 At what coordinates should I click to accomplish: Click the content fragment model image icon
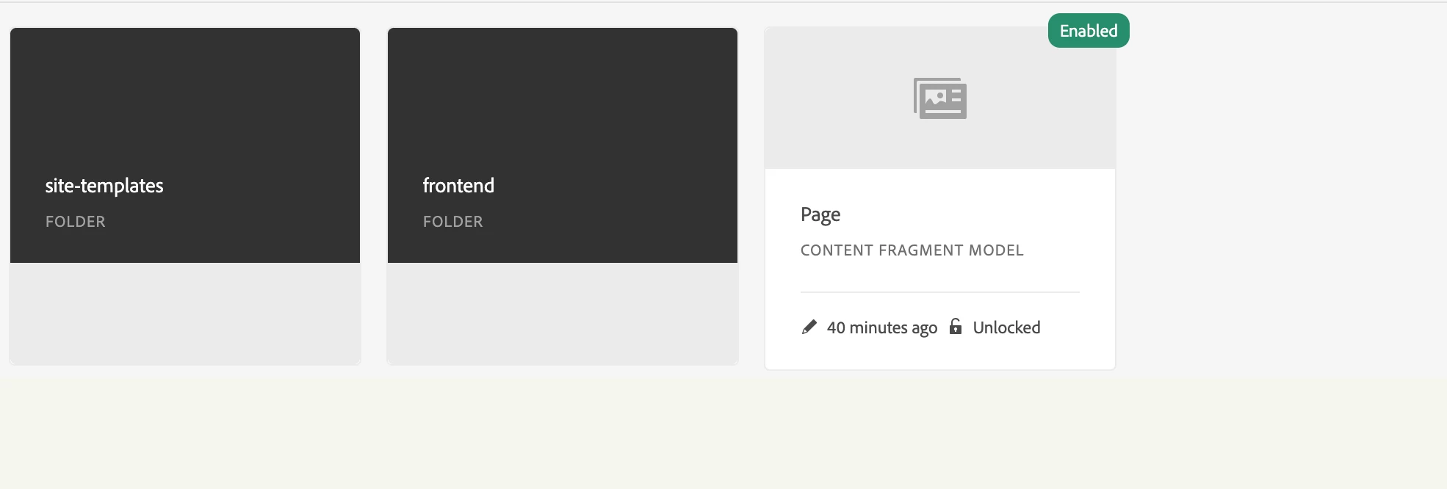tap(940, 98)
